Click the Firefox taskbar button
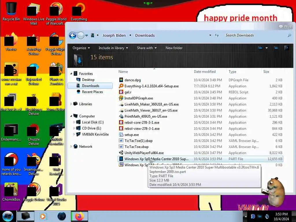The height and width of the screenshot is (222, 296). click(79, 216)
